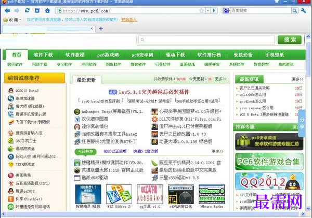Reload the page with refresh icon
The image size is (312, 218).
pos(27,10)
